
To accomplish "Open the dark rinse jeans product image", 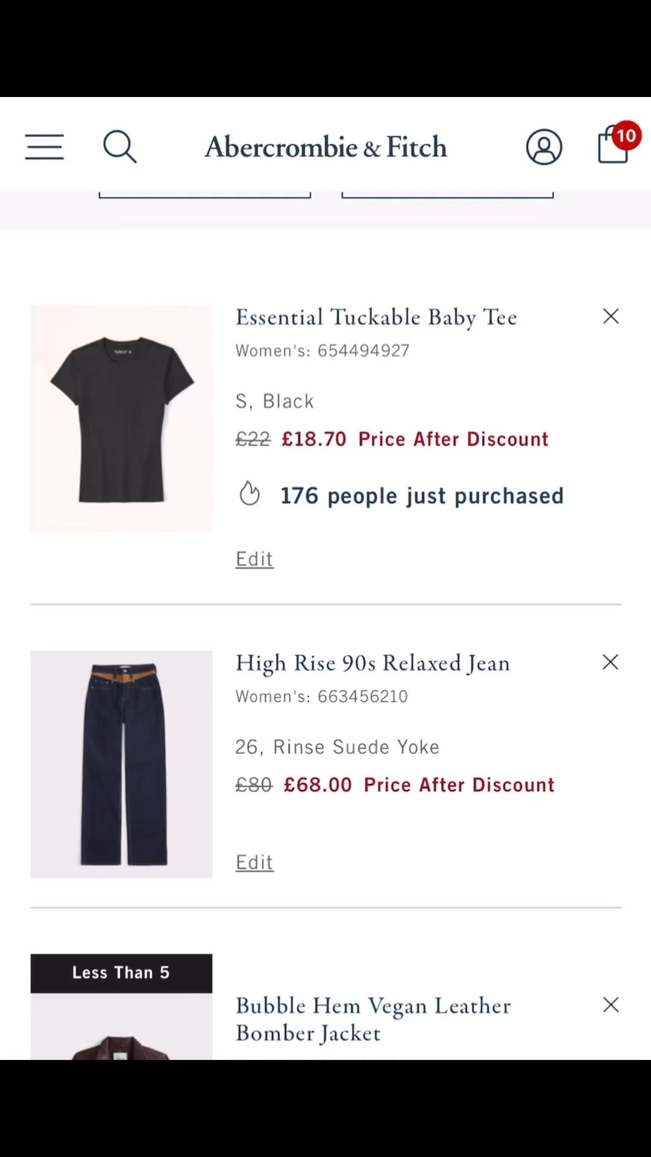I will pyautogui.click(x=122, y=764).
